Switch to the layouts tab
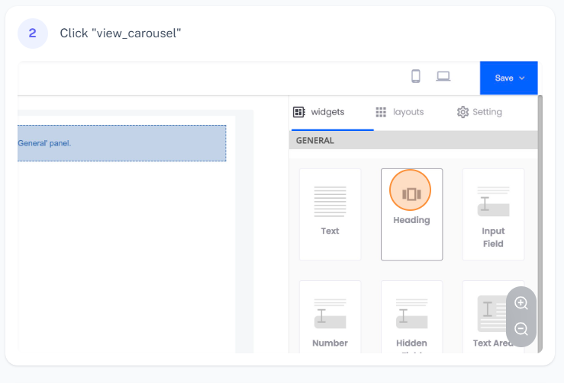 click(x=400, y=112)
